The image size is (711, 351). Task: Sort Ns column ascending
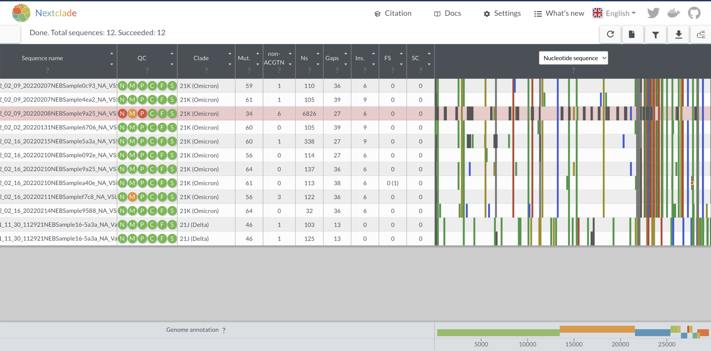tap(318, 53)
